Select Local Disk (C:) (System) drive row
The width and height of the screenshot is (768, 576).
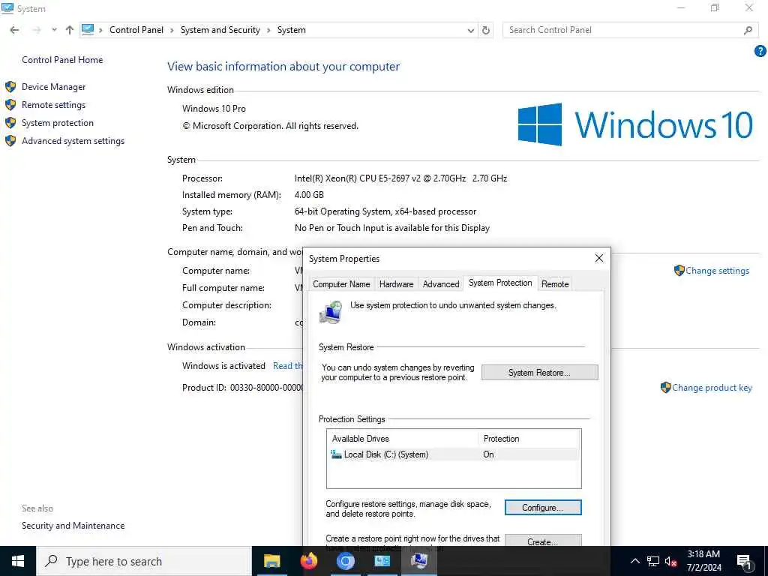454,454
